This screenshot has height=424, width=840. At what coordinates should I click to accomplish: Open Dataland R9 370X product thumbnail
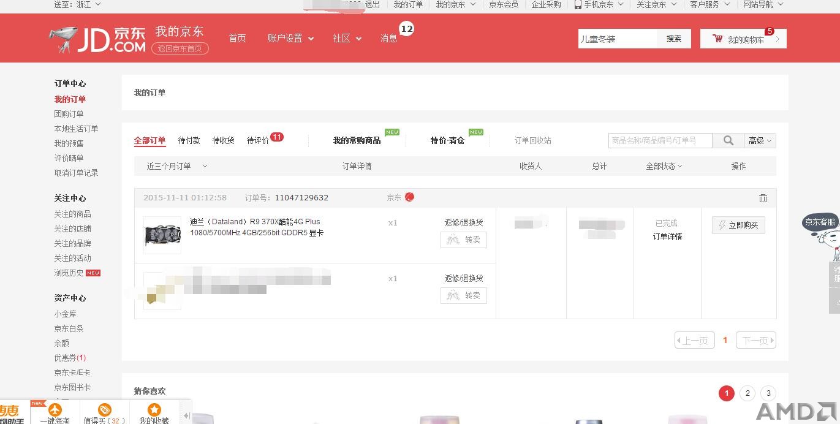162,235
